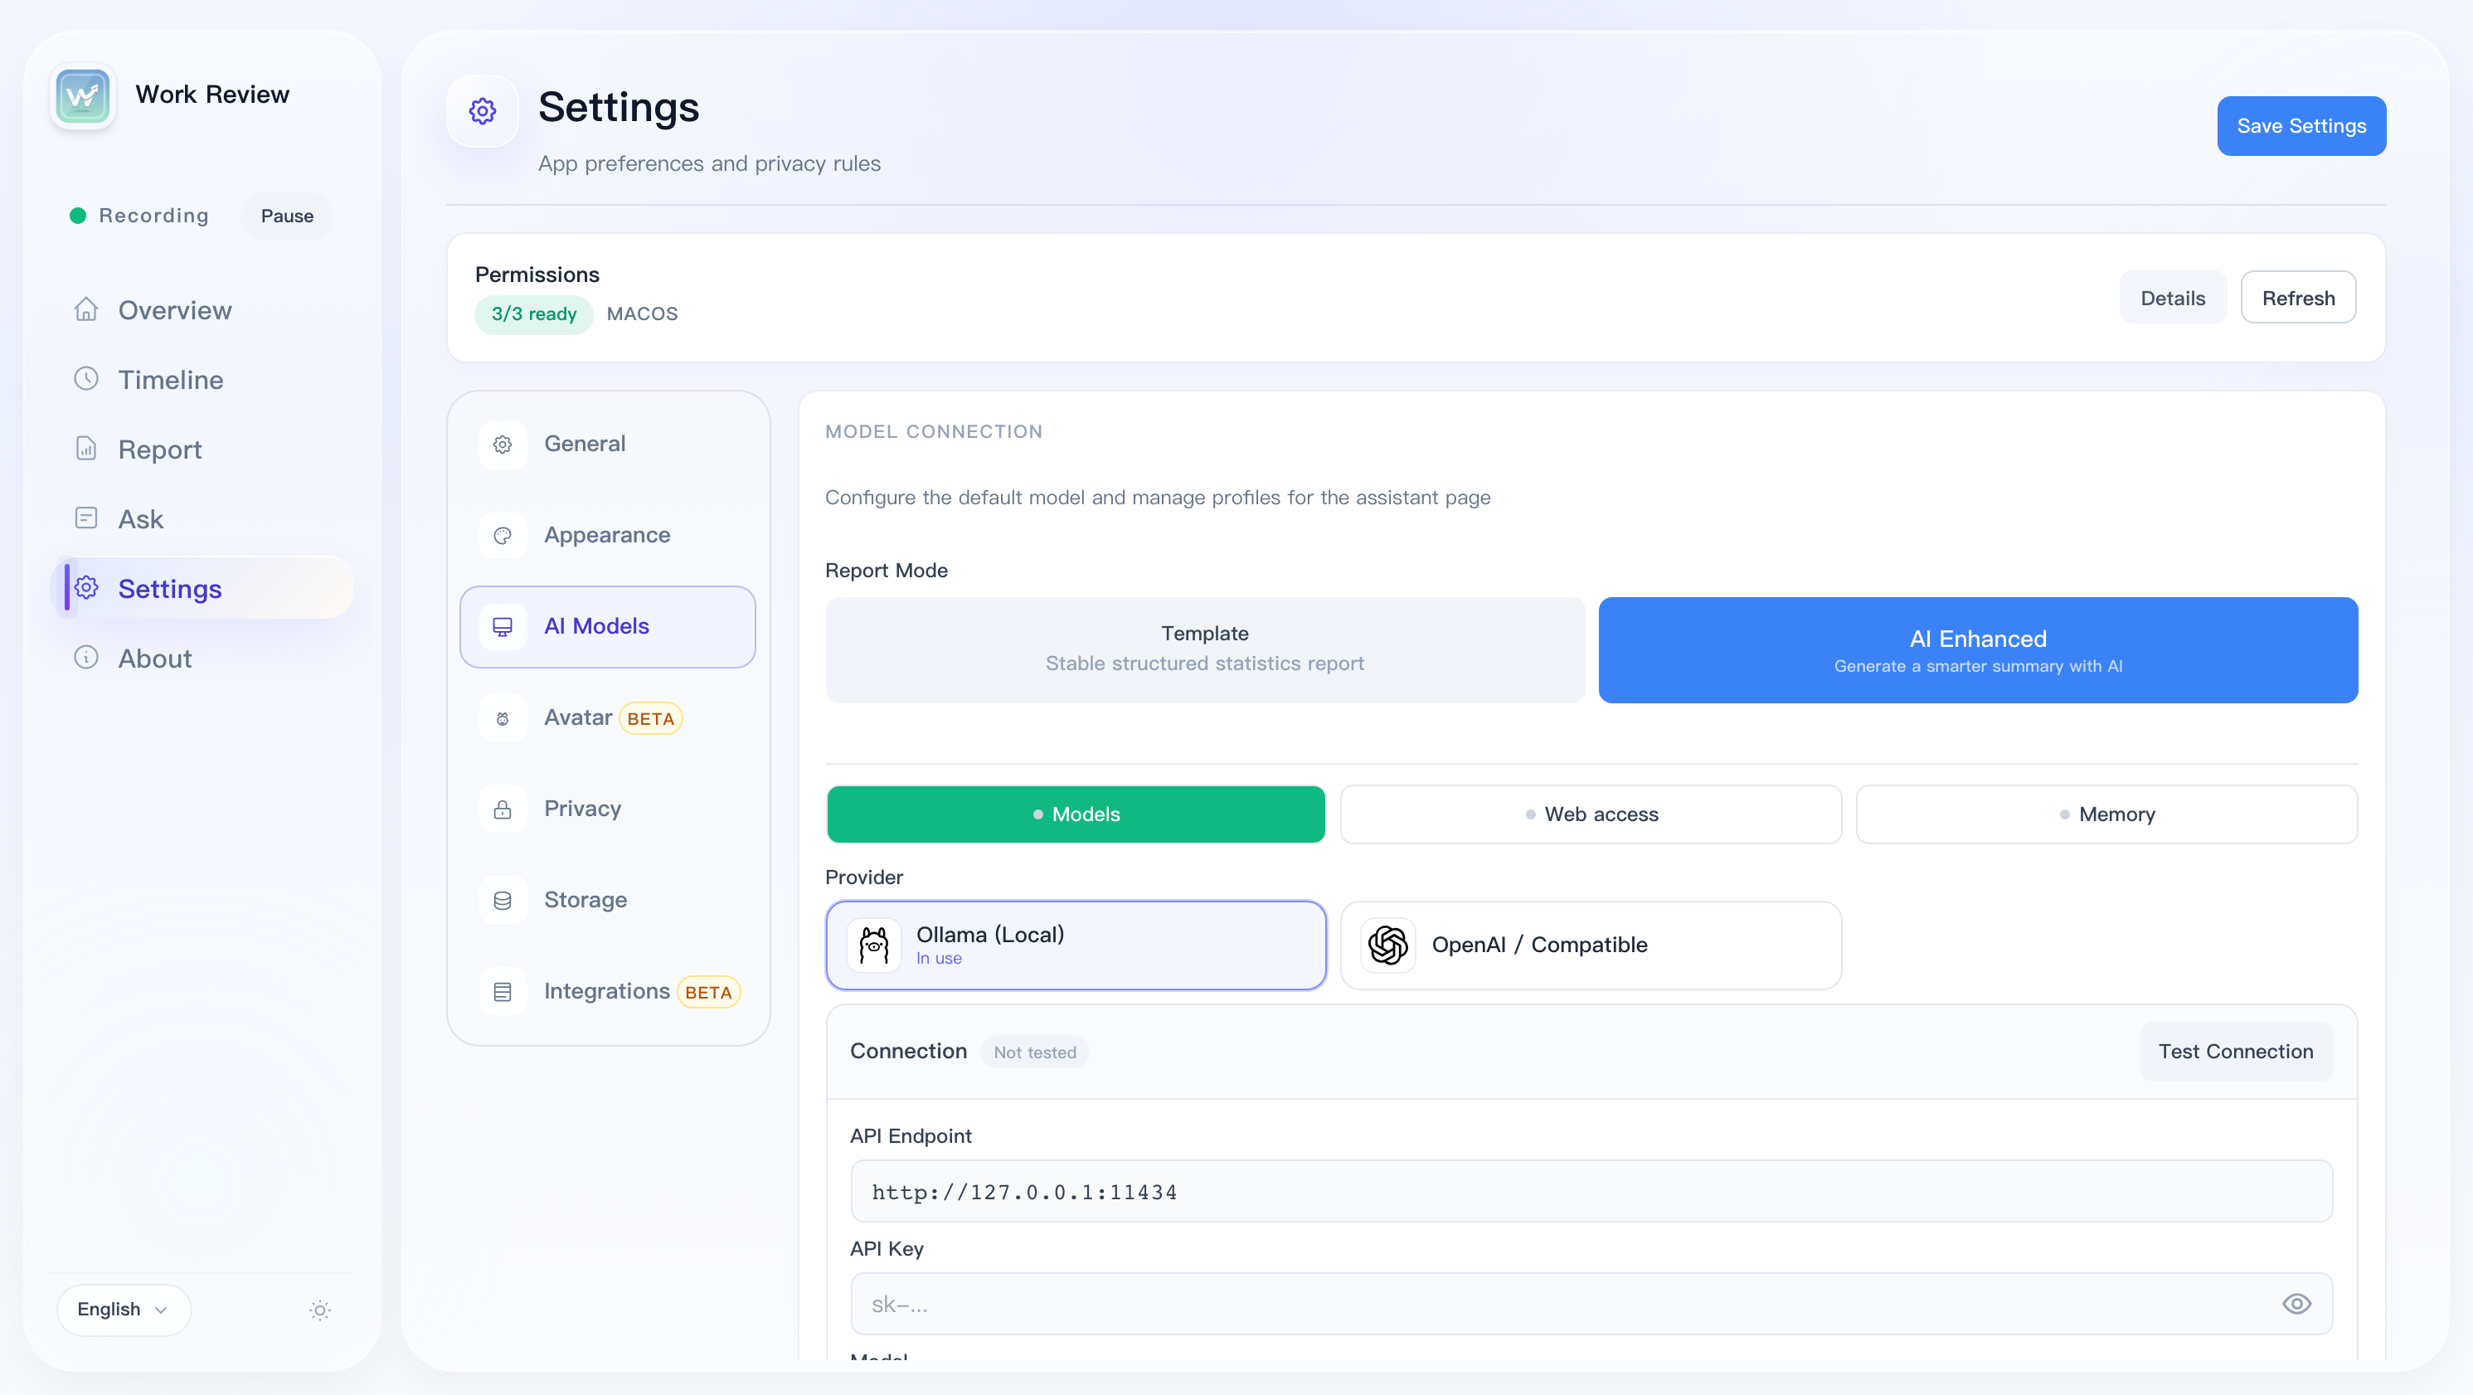Click the Ask chat icon

click(x=86, y=518)
